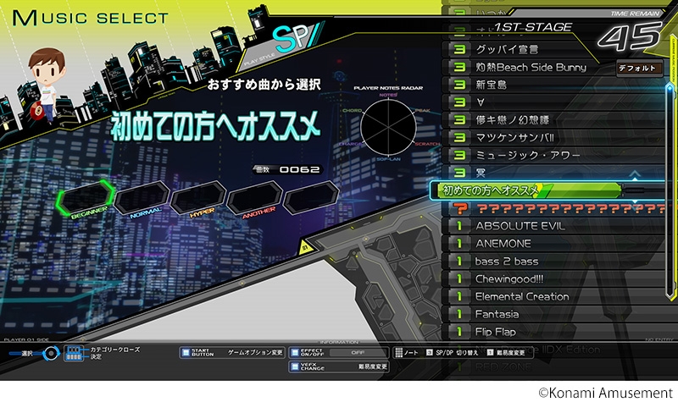Click the numeric keypad ノート icon
Image resolution: width=678 pixels, height=402 pixels.
(398, 353)
